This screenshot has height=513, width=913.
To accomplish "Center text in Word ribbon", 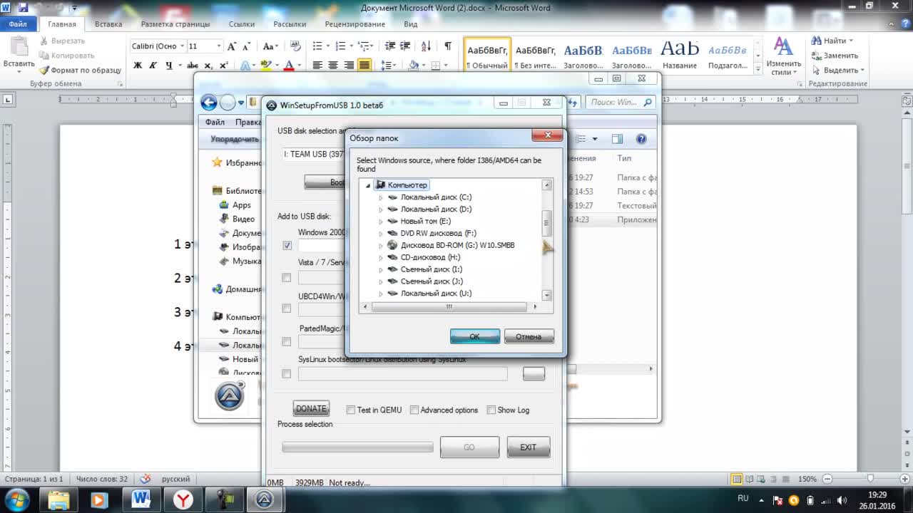I will 333,65.
